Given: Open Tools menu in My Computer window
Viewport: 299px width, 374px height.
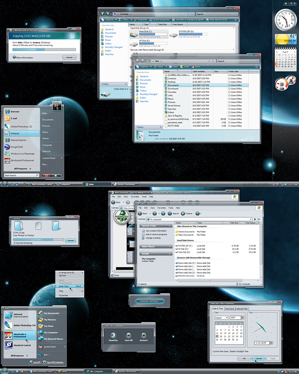Looking at the screenshot, I should click(x=171, y=208).
